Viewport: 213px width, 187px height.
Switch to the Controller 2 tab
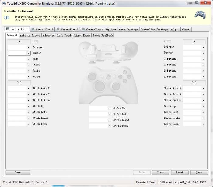(42, 30)
